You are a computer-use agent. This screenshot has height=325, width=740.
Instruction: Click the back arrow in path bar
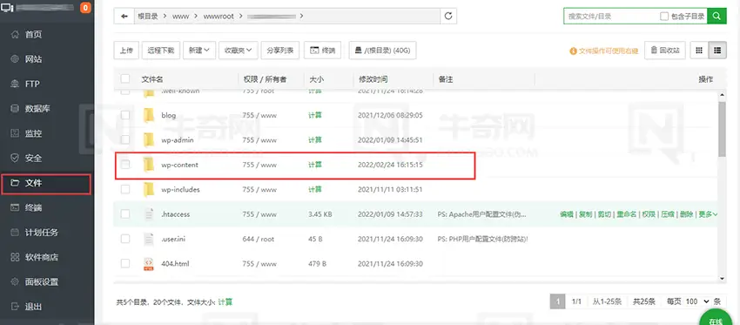tap(124, 16)
